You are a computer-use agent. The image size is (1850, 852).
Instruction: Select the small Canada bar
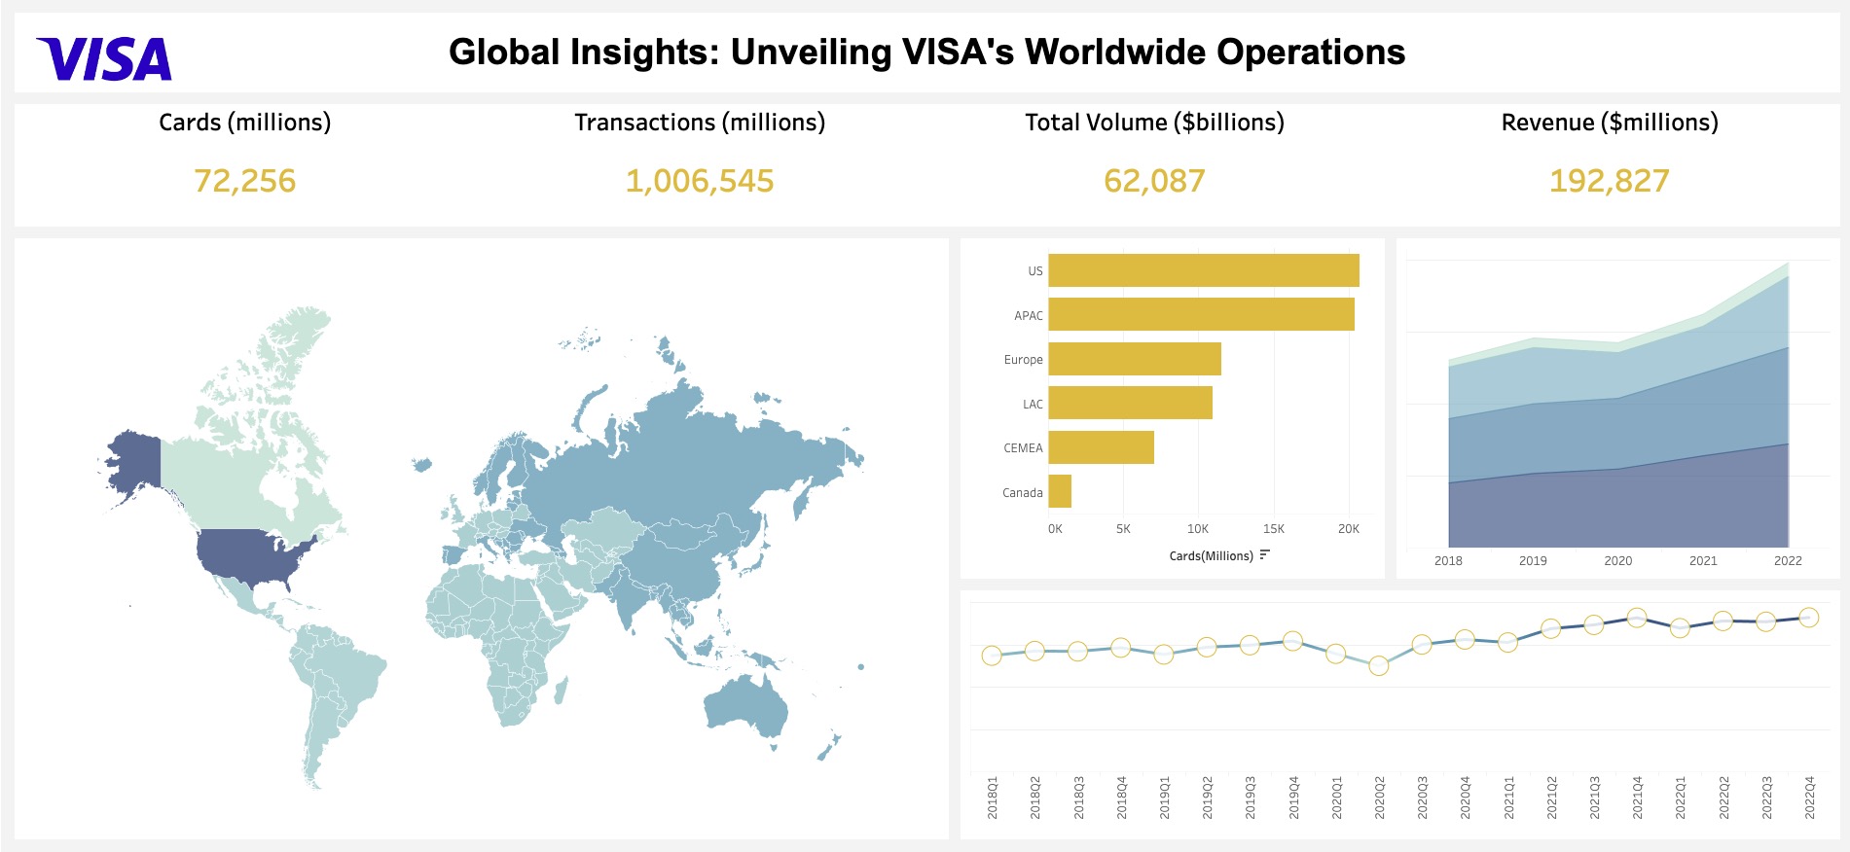pyautogui.click(x=1060, y=491)
